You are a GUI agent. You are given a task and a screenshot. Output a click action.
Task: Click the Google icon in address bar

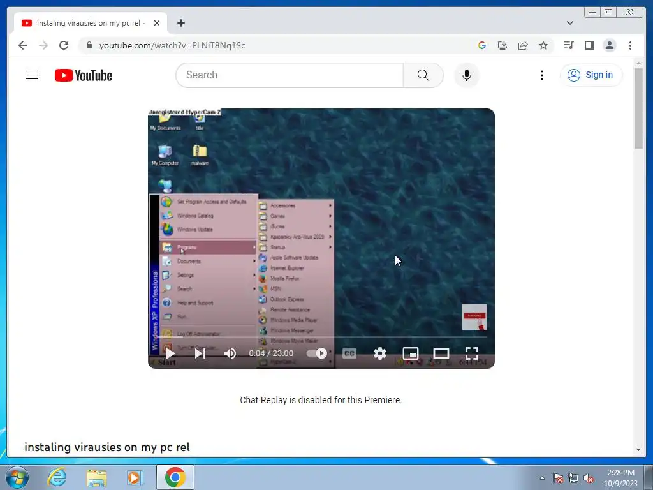tap(482, 45)
